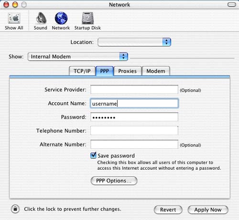The height and width of the screenshot is (220, 239).
Task: Select the PPP tab
Action: point(105,71)
